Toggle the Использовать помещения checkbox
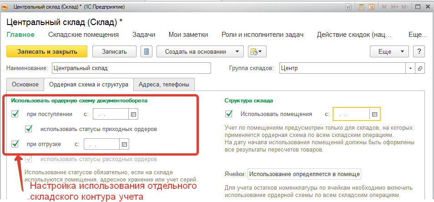This screenshot has height=202, width=434. (x=228, y=114)
